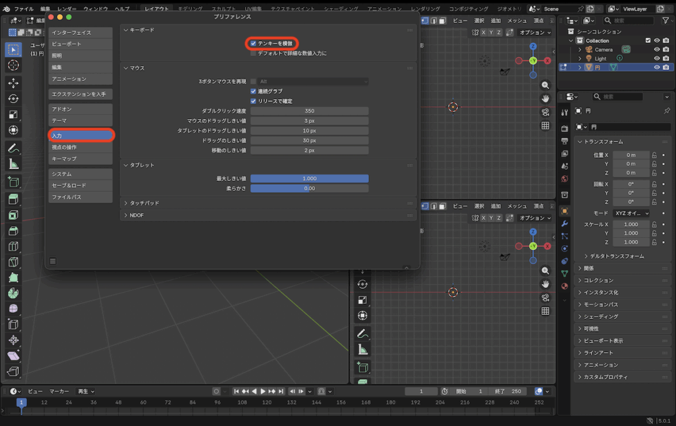Switch to the モデリング workspace tab

tap(190, 9)
